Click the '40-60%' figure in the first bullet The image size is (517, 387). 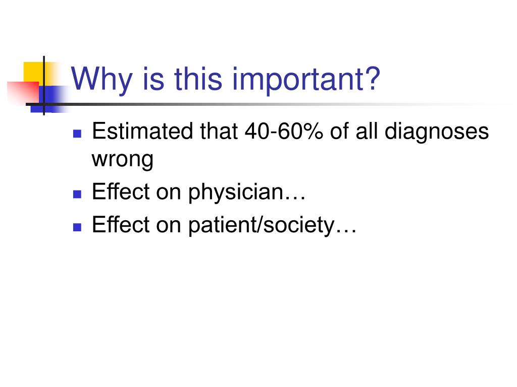click(x=284, y=132)
